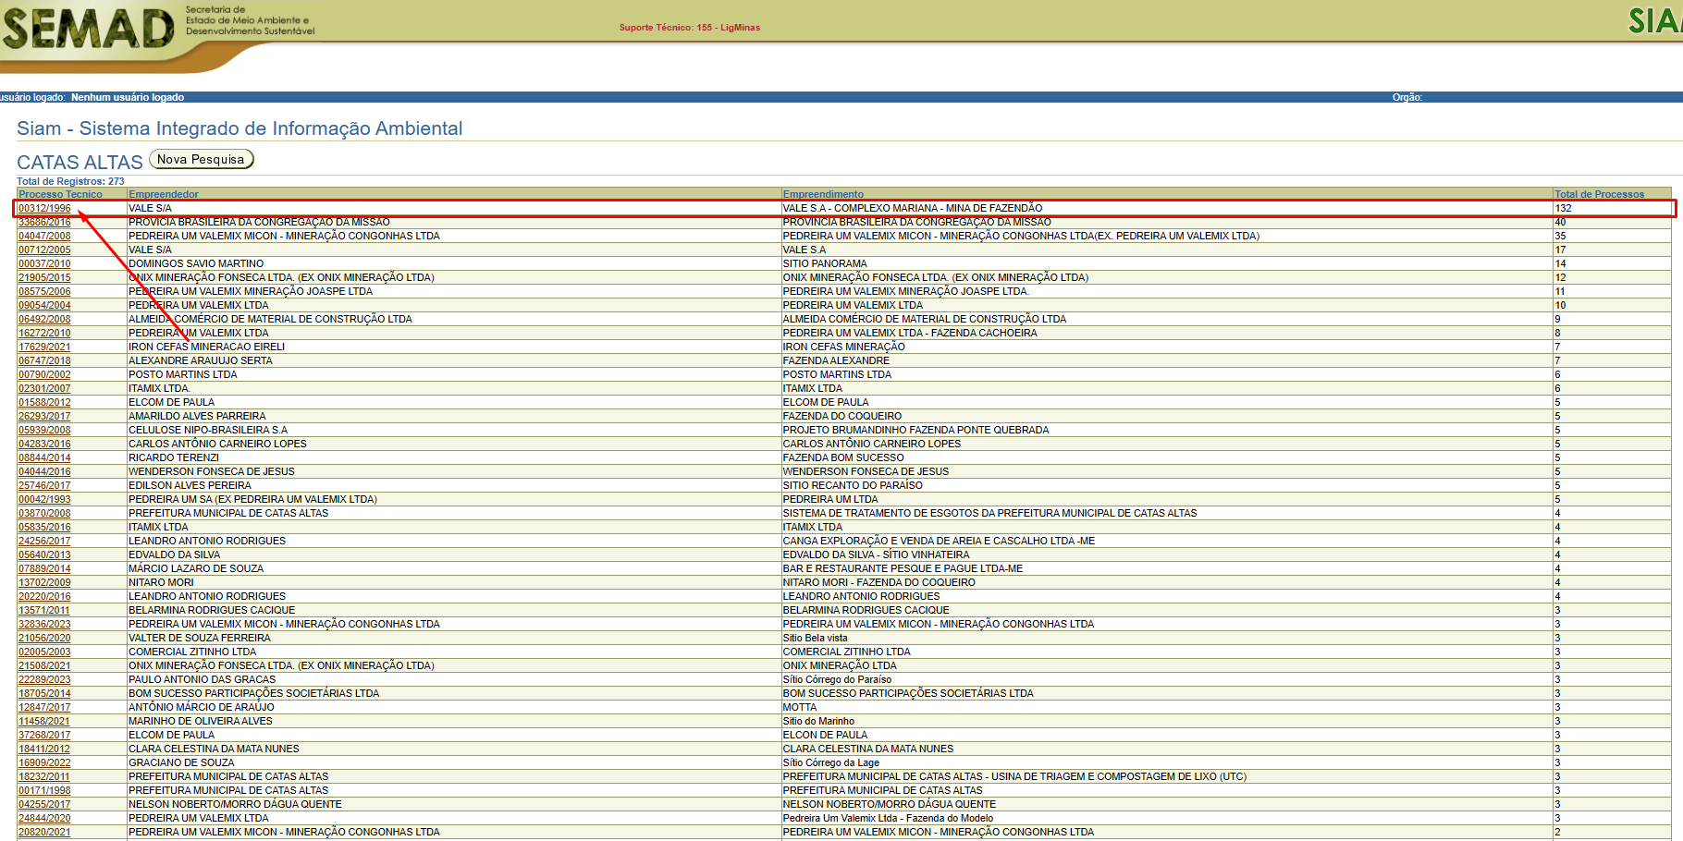Click the Total de Processos column header
The height and width of the screenshot is (841, 1683).
click(1599, 194)
